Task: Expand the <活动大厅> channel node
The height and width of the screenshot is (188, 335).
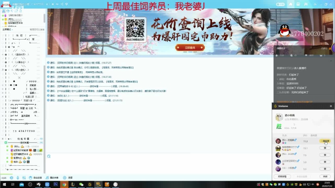Action: [3, 54]
